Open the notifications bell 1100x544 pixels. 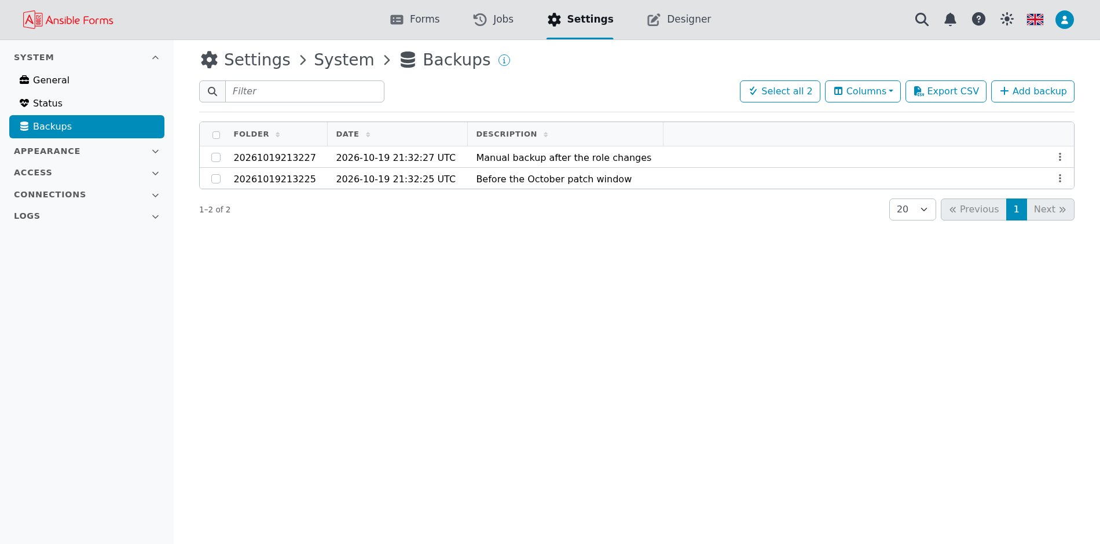click(950, 20)
